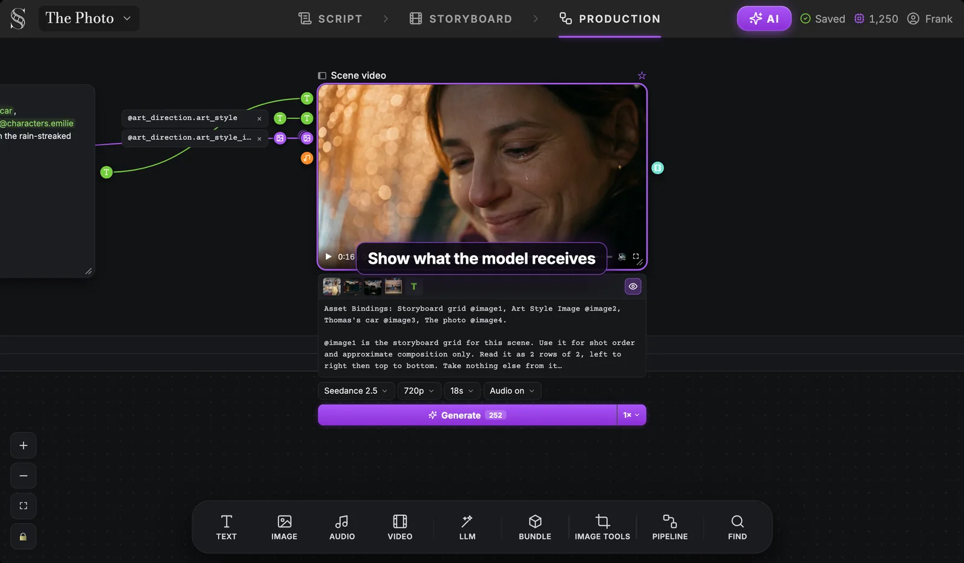Click the teal video output port
This screenshot has height=563, width=964.
658,168
